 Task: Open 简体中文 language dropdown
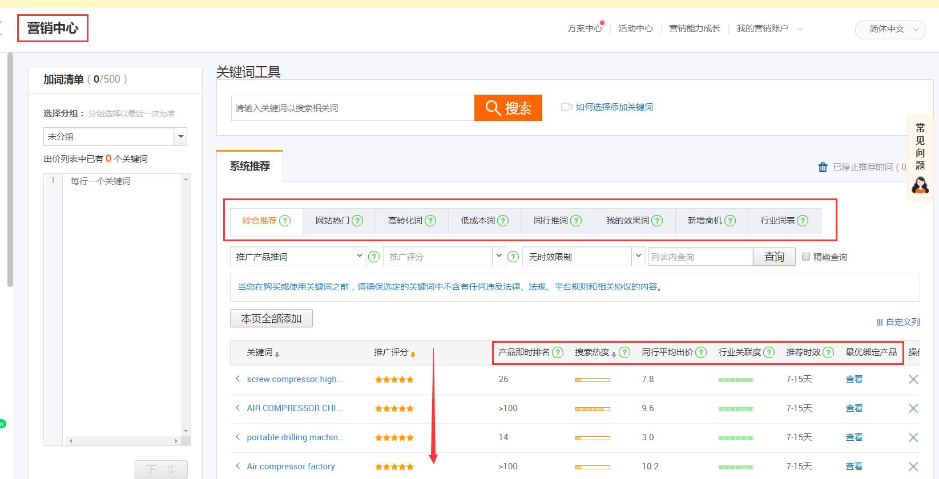[x=890, y=29]
